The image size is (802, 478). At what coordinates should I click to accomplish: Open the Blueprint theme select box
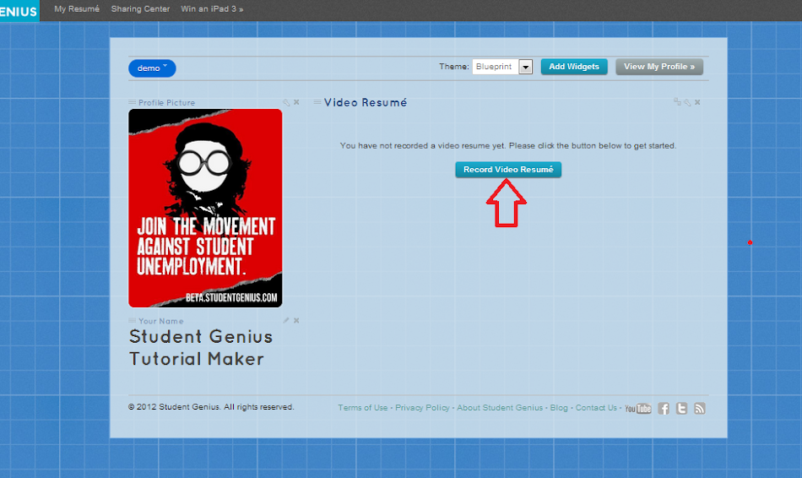[x=501, y=67]
